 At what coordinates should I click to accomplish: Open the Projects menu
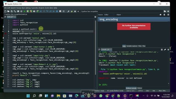click(x=42, y=8)
